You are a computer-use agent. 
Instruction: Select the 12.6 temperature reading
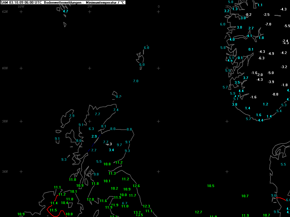click(136, 186)
